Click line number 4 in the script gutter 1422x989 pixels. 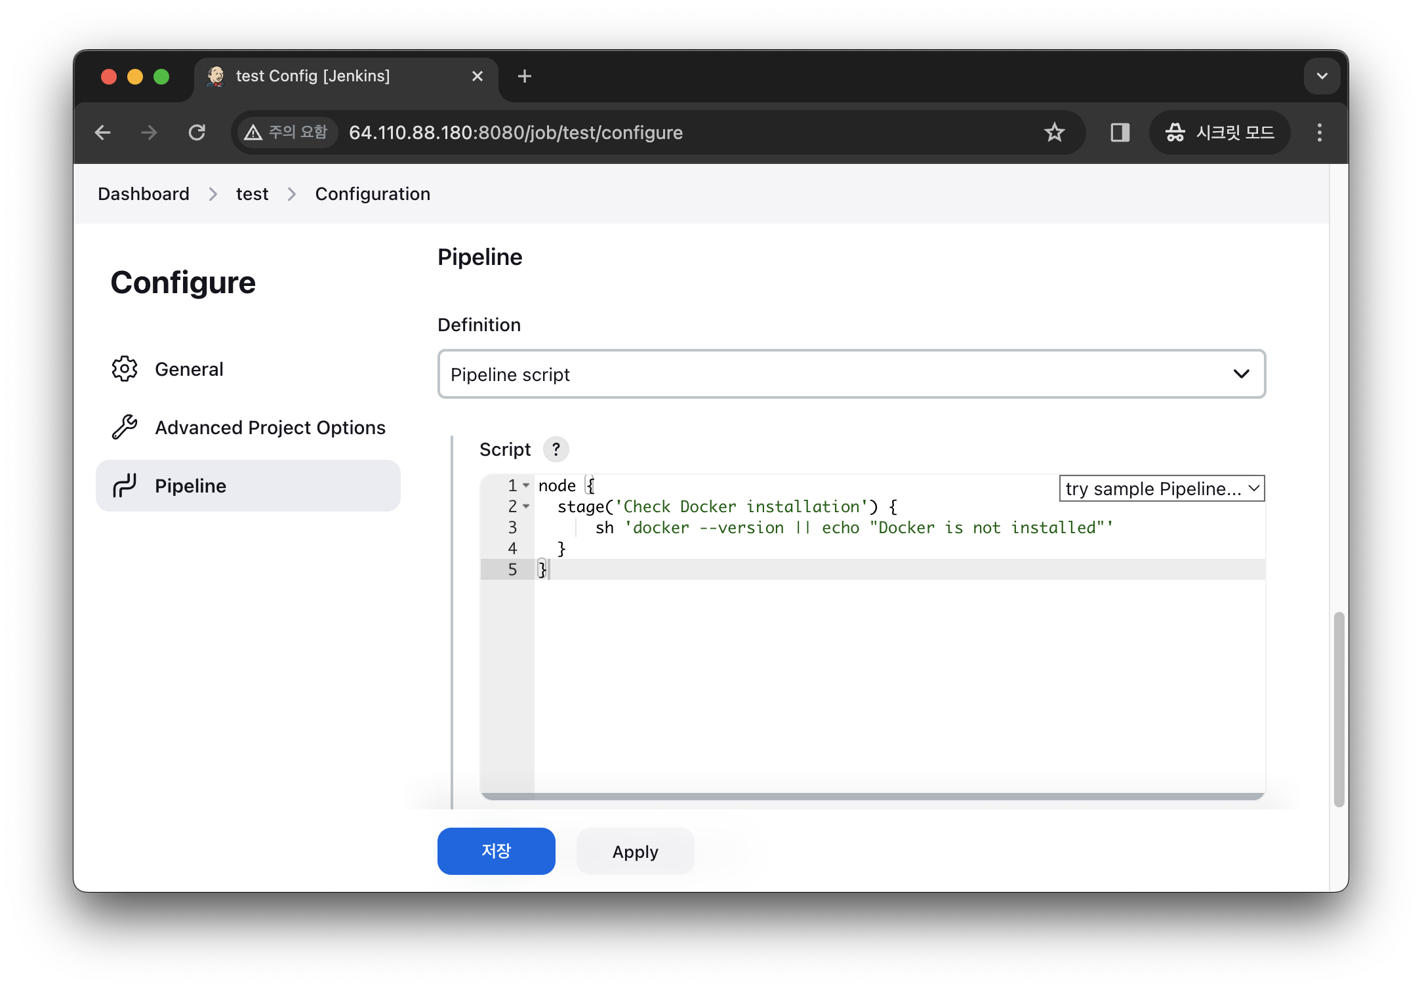[x=512, y=548]
